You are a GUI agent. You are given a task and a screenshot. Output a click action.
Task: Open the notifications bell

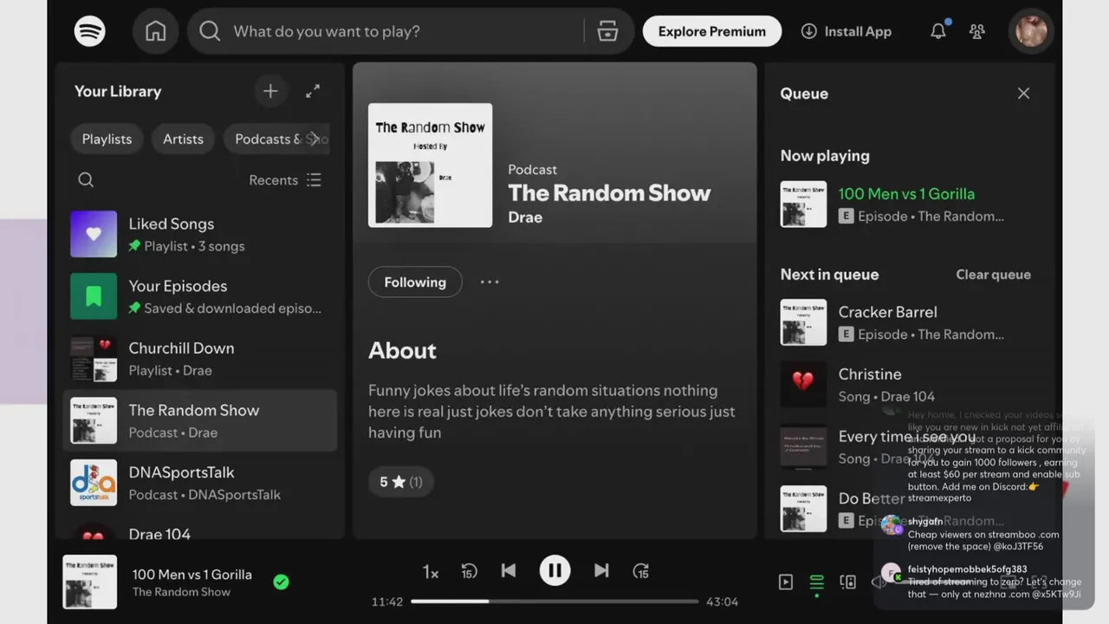(938, 31)
